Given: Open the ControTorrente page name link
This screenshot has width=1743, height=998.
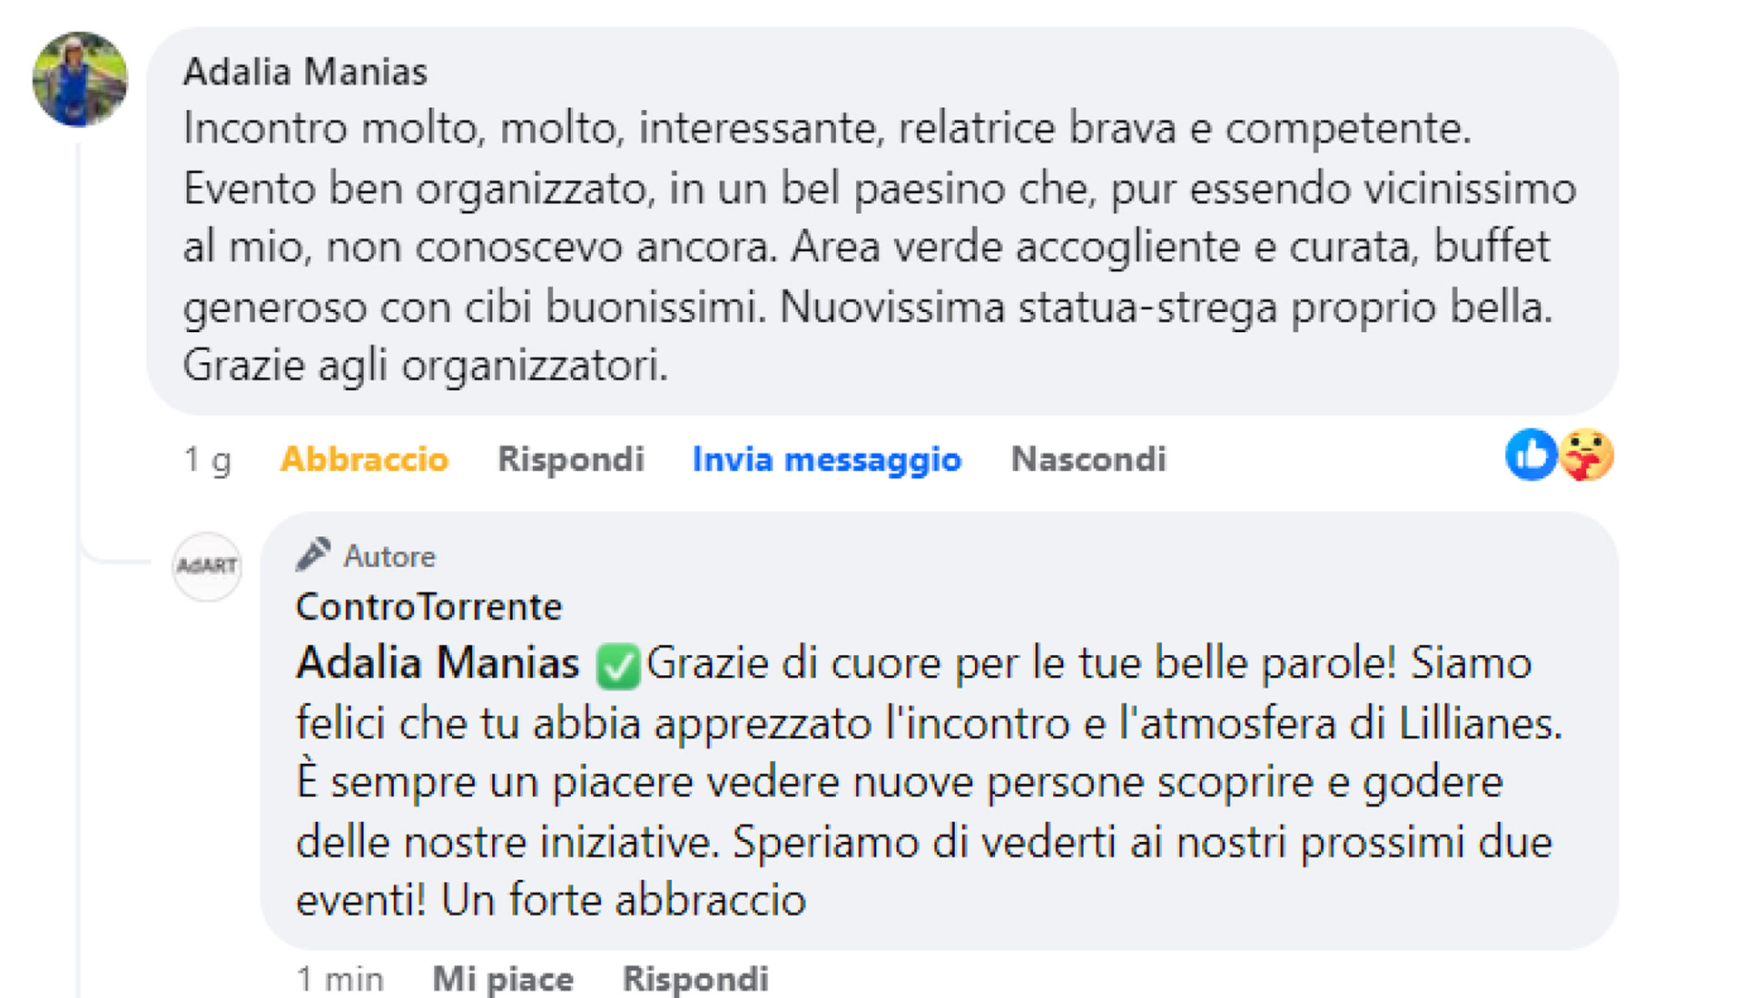Looking at the screenshot, I should tap(428, 606).
